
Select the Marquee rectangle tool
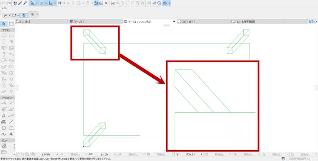[11, 24]
